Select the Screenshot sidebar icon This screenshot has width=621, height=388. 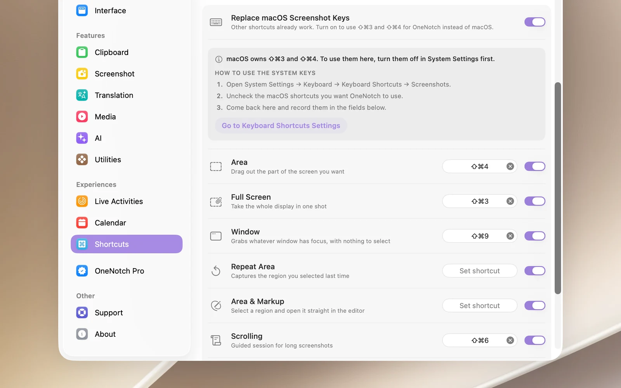click(x=82, y=74)
